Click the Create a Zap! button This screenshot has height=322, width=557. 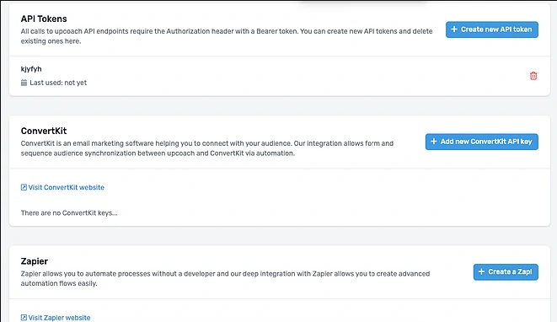(506, 272)
